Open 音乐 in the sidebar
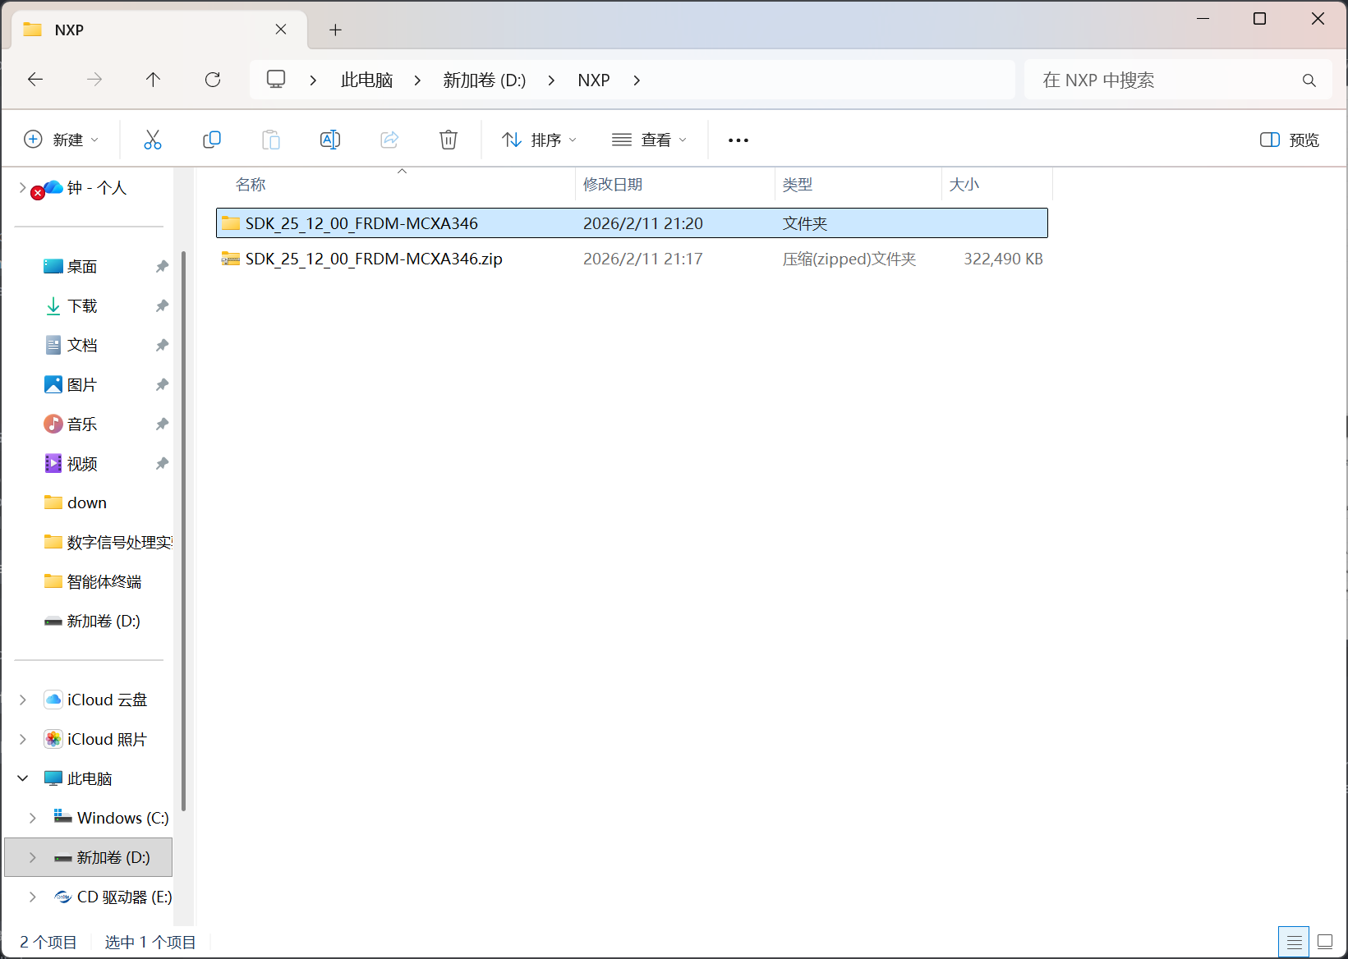This screenshot has width=1348, height=959. point(82,424)
